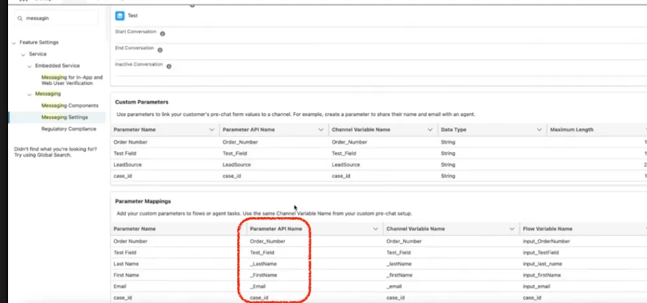Click the 'input_firstName' flow variable cell
The image size is (647, 303).
click(x=542, y=275)
